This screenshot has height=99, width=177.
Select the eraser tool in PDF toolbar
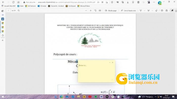click(156, 11)
